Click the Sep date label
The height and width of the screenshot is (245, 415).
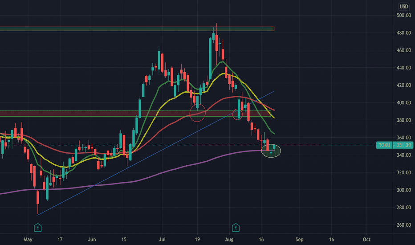pos(299,240)
